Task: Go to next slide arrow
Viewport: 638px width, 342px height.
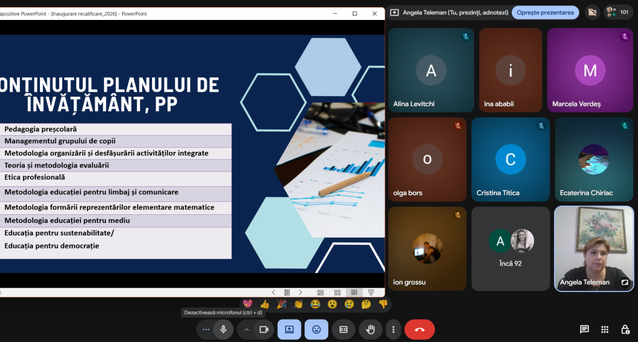Action: [300, 292]
